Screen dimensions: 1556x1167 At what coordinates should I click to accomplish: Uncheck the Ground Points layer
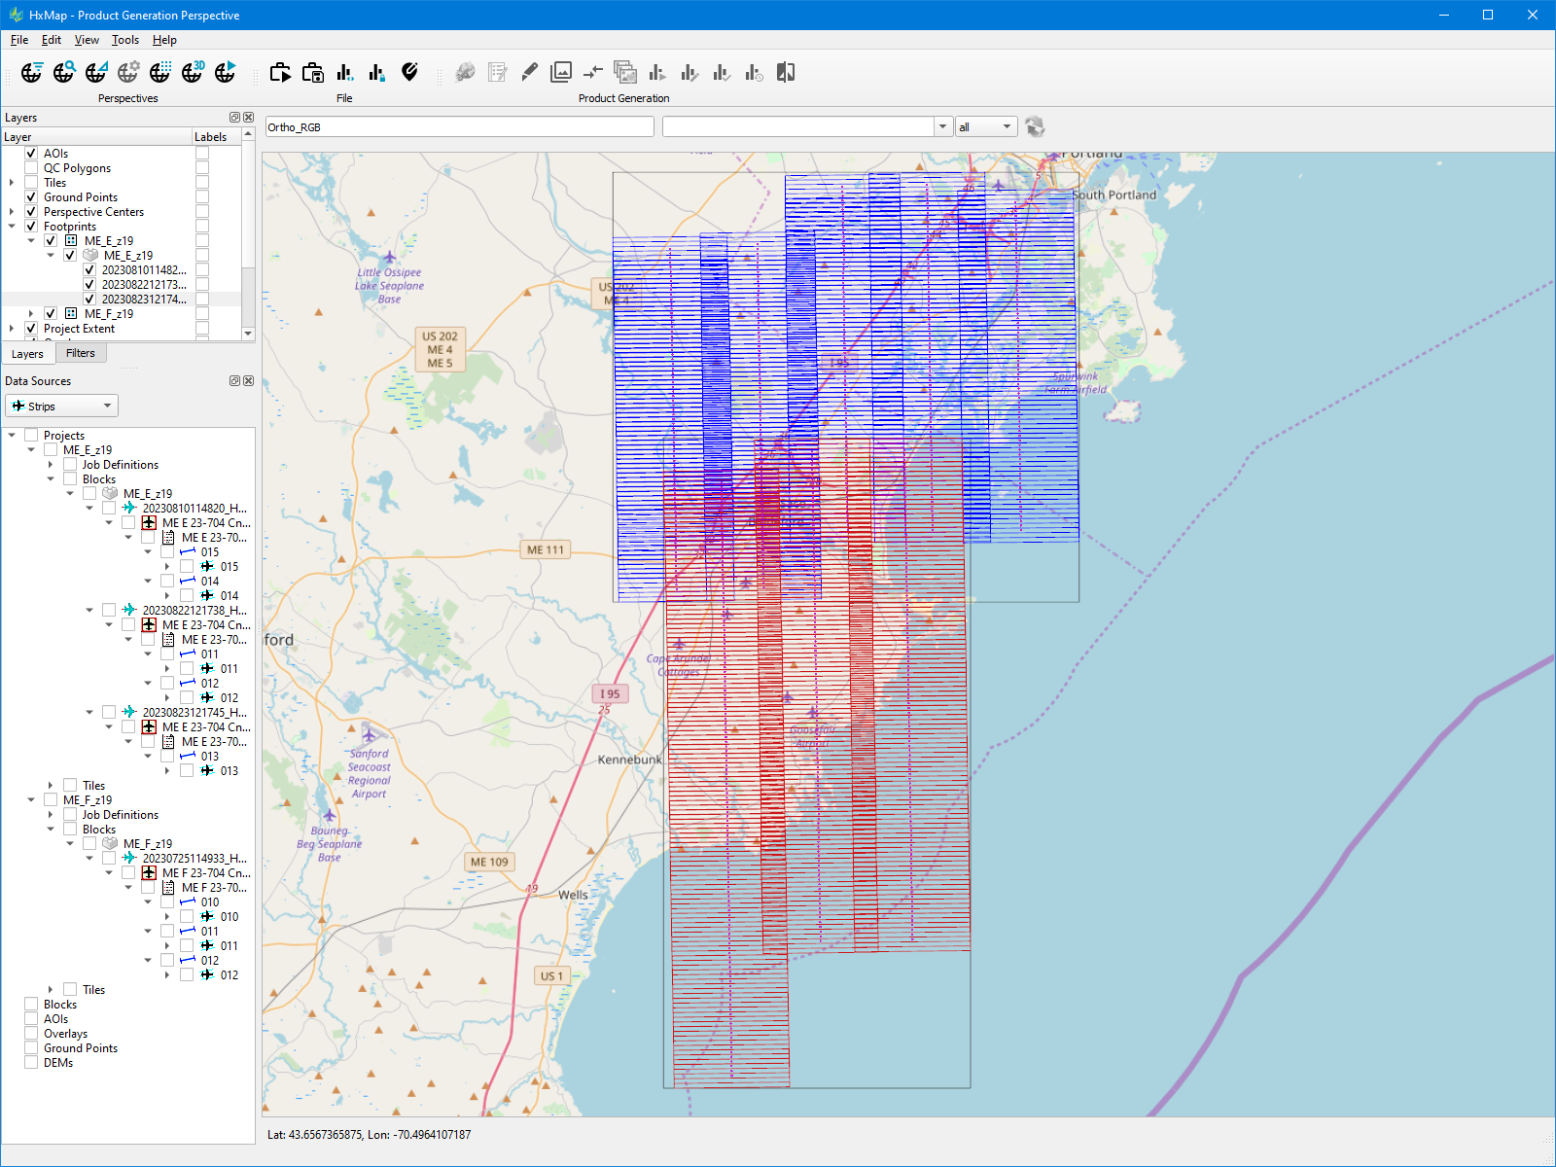tap(31, 197)
